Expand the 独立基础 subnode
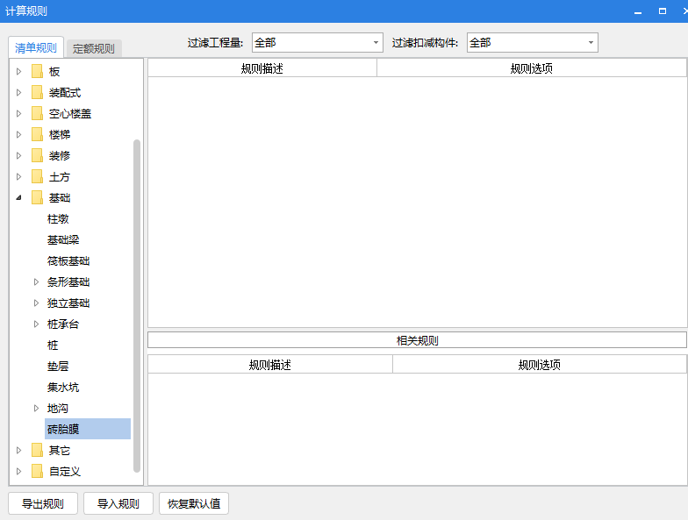 [37, 303]
